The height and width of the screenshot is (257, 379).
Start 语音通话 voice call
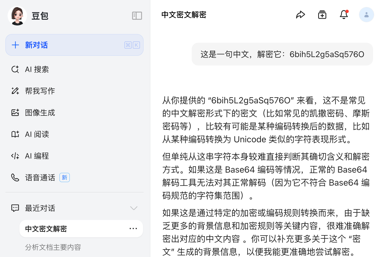point(40,177)
